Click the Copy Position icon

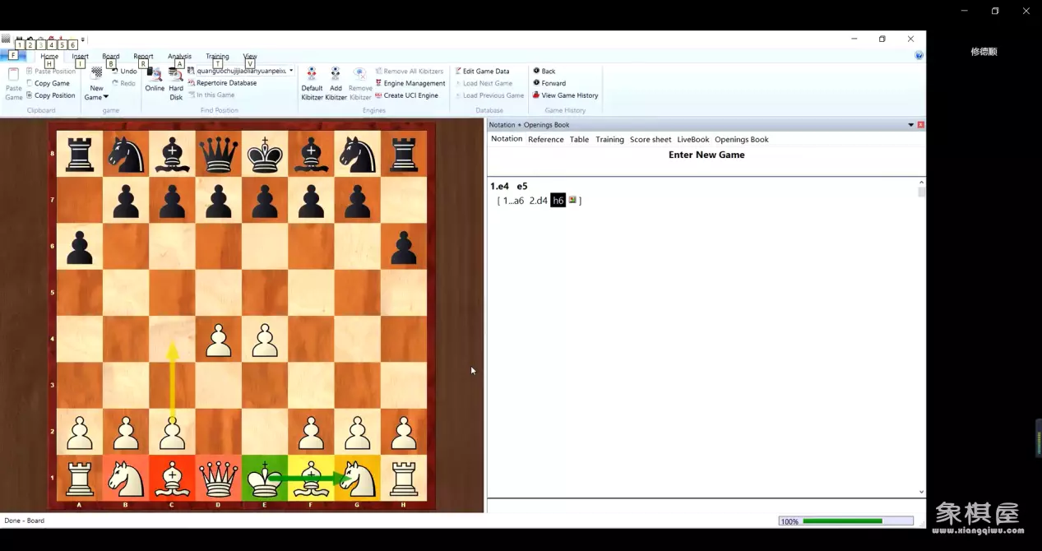coord(30,95)
